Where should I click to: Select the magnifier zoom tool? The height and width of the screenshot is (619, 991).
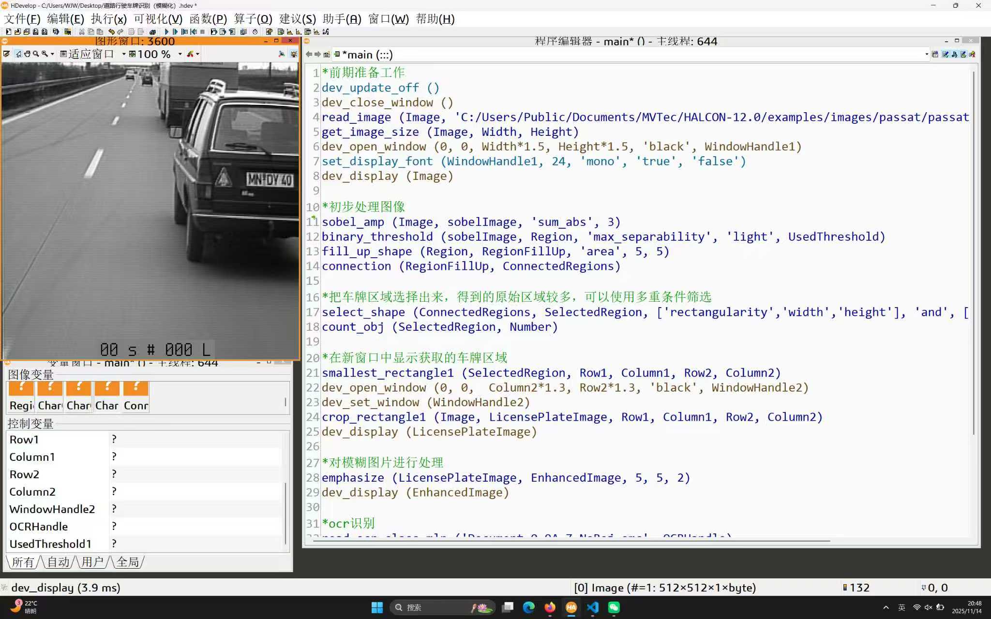coord(36,54)
